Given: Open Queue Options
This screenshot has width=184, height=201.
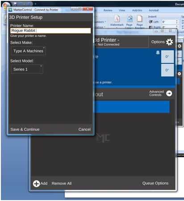Looking at the screenshot, I should pyautogui.click(x=155, y=183).
